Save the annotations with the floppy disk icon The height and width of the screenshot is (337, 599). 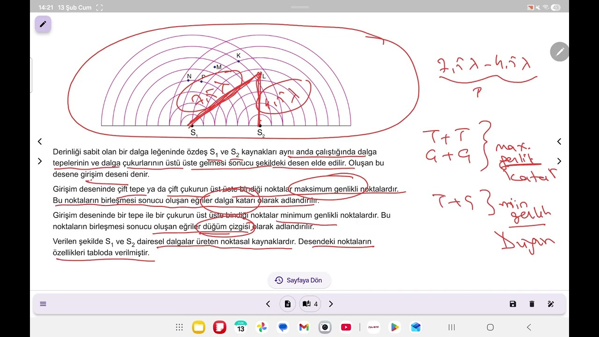pyautogui.click(x=513, y=304)
